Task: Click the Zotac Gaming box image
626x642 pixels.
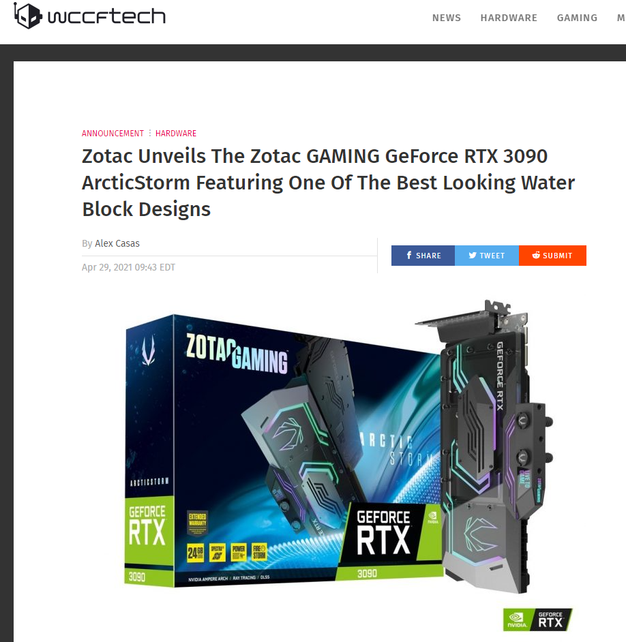Action: [x=283, y=450]
